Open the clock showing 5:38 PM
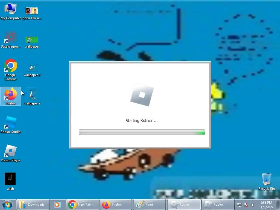 pos(266,205)
